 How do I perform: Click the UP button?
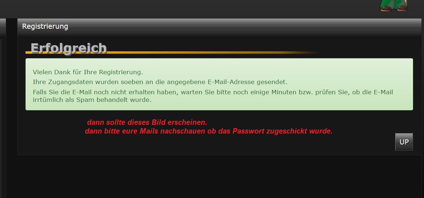pos(404,142)
